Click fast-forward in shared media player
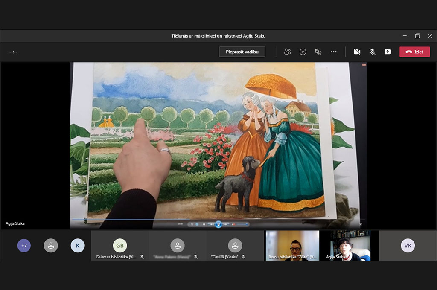 click(x=225, y=224)
